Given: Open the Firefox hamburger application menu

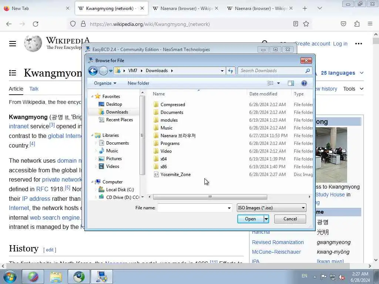Looking at the screenshot, I should (x=370, y=24).
